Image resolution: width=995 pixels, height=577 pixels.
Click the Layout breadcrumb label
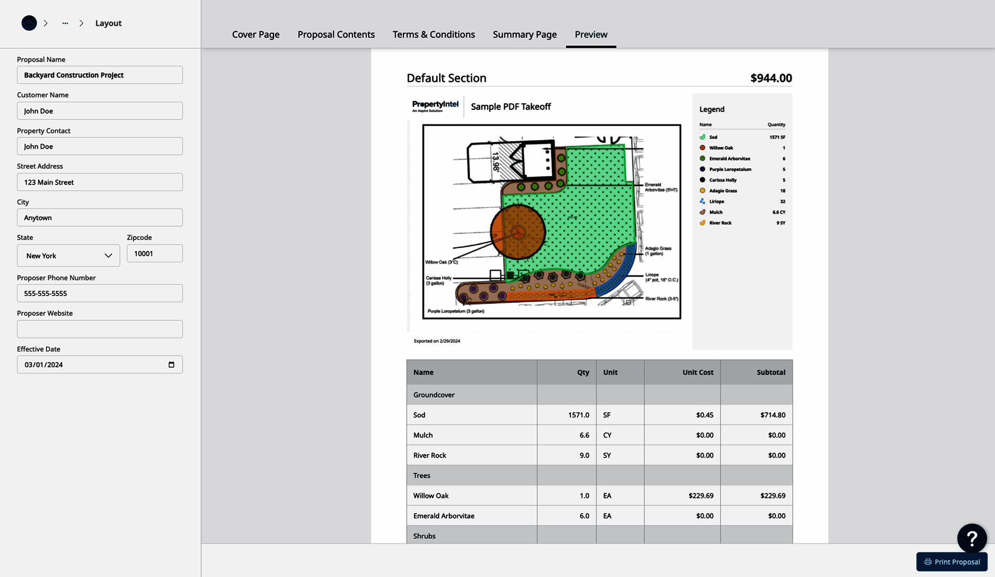[108, 23]
